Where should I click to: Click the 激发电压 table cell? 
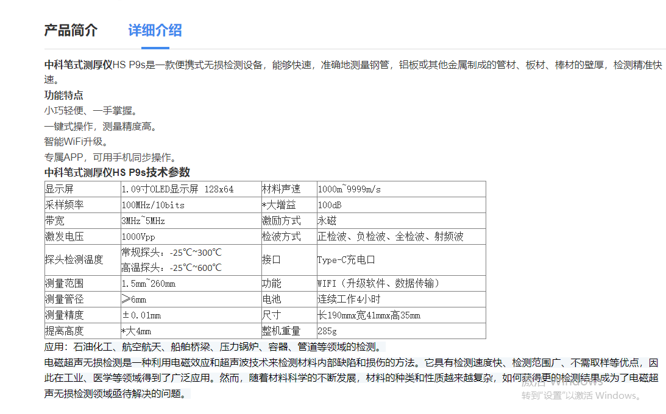coord(82,236)
